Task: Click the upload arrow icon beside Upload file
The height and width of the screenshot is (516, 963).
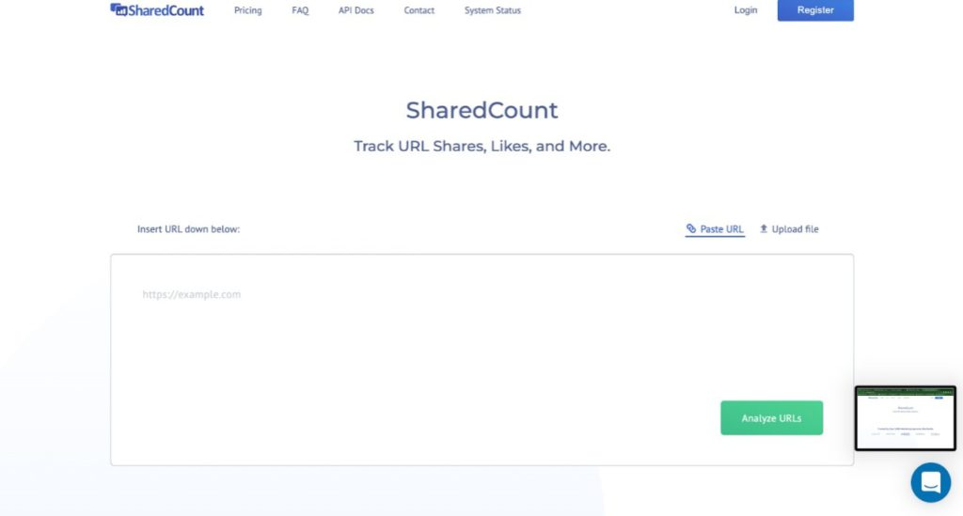Action: click(x=764, y=228)
